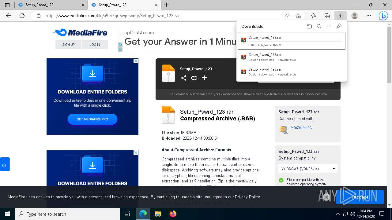This screenshot has width=392, height=220.
Task: Open Read aloud in address bar
Action: click(x=287, y=16)
